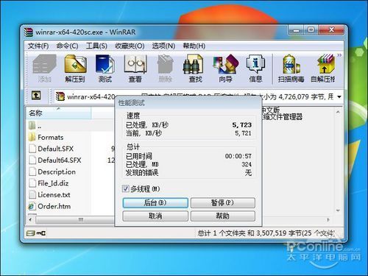Launch the Wizard (向导) tool
This screenshot has width=368, height=276.
point(225,68)
